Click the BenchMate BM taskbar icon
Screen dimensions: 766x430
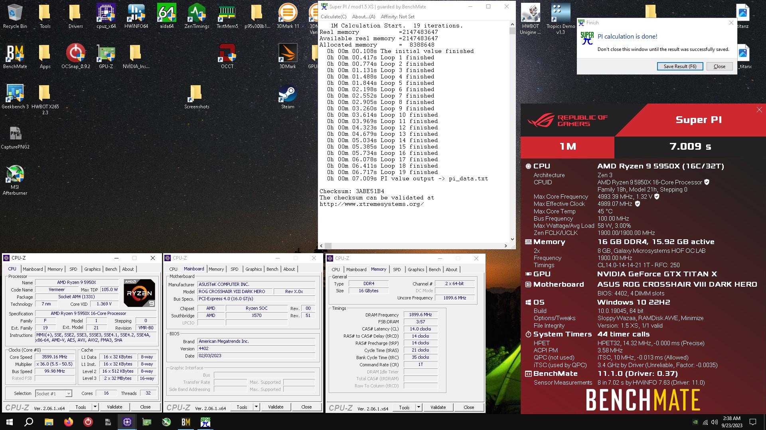pyautogui.click(x=186, y=422)
